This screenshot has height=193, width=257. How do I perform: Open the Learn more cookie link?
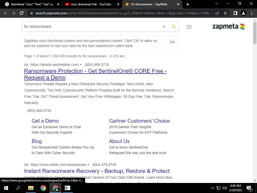(123, 46)
